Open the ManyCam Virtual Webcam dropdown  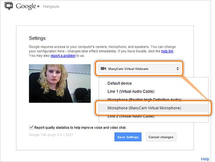(x=139, y=68)
